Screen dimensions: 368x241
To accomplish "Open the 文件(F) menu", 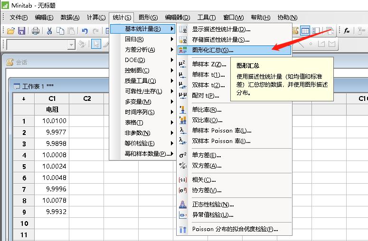I will tap(19, 18).
